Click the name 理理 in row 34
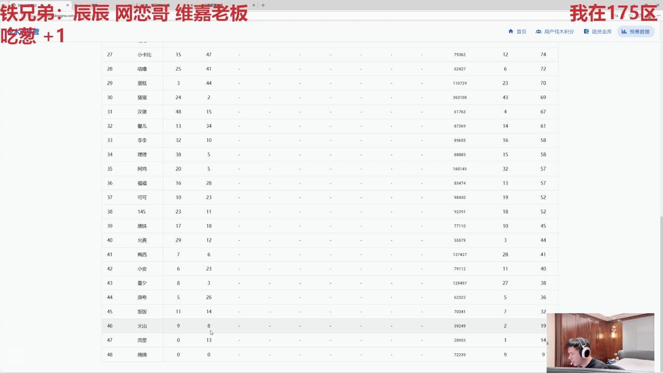The height and width of the screenshot is (373, 663). point(142,154)
